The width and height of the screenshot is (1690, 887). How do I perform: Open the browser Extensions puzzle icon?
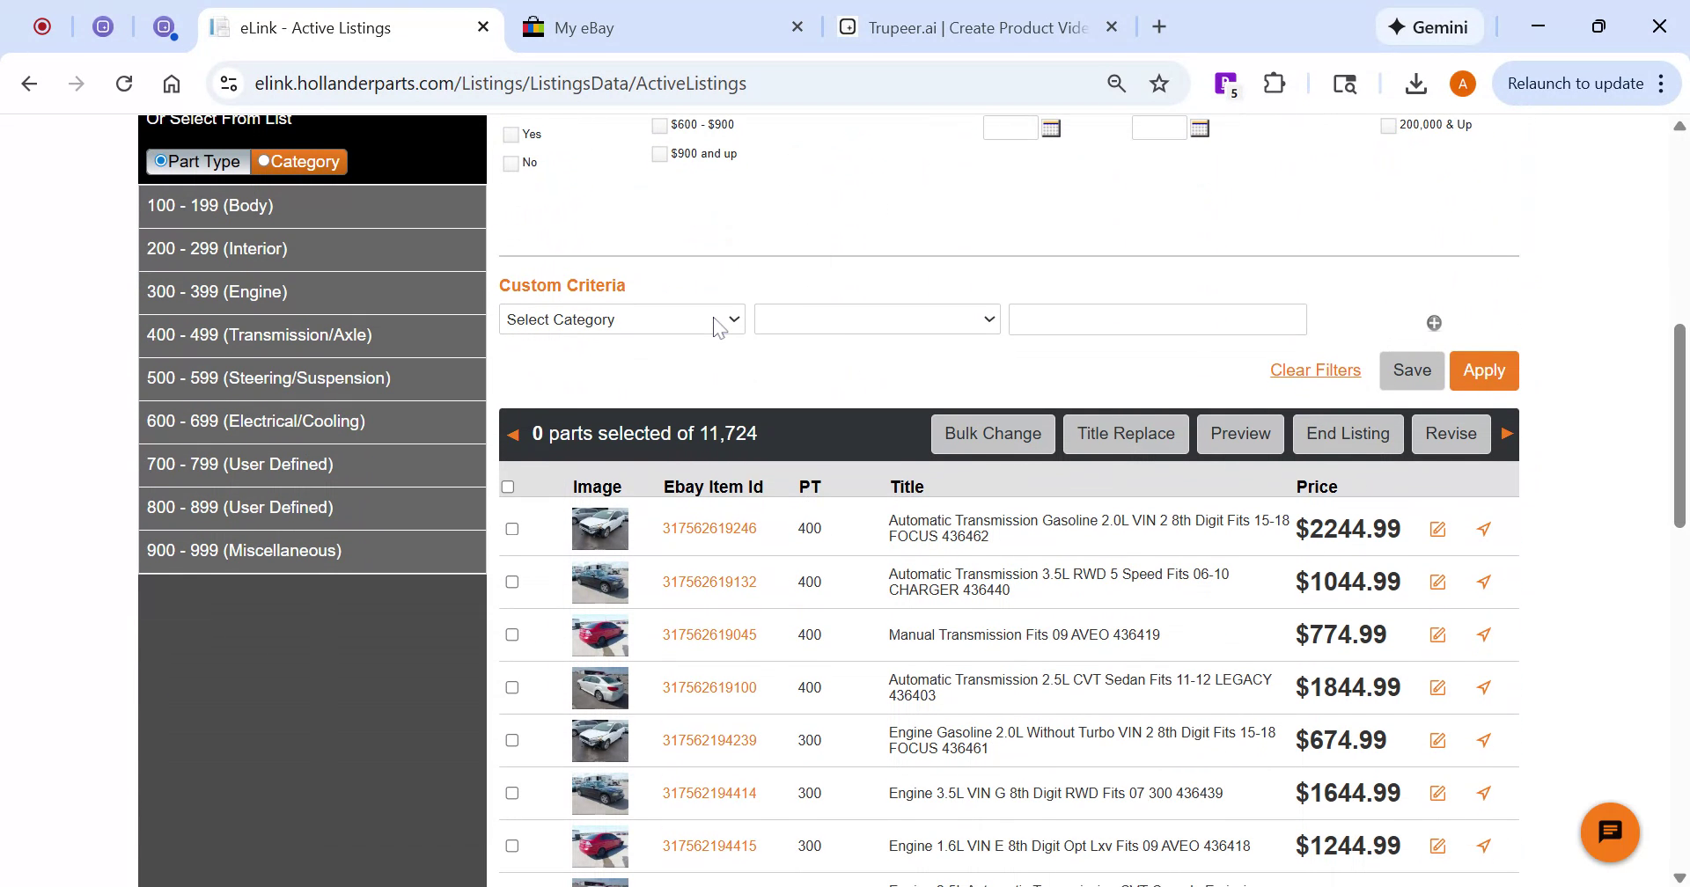[1274, 83]
